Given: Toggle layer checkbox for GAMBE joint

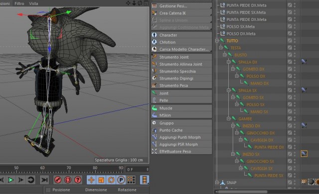Looking at the screenshot, I should (x=290, y=118).
